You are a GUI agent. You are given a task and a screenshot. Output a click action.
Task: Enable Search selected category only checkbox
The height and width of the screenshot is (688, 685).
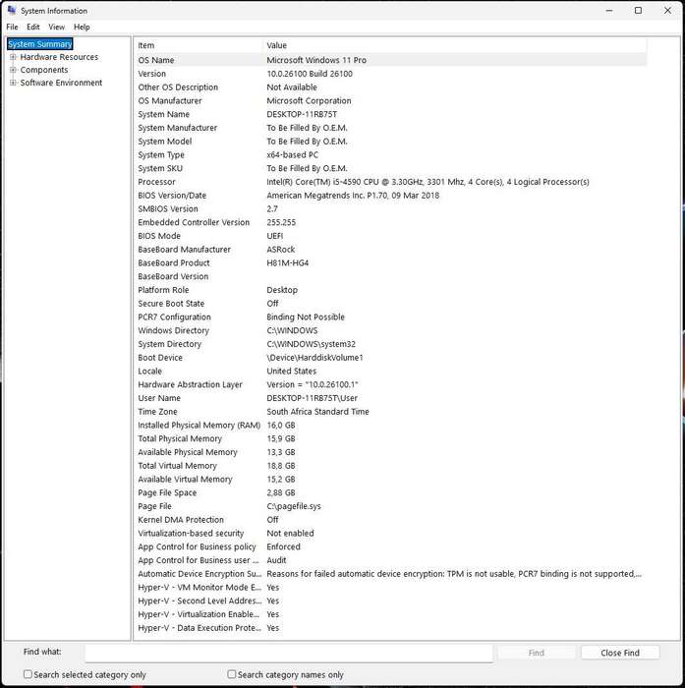28,674
